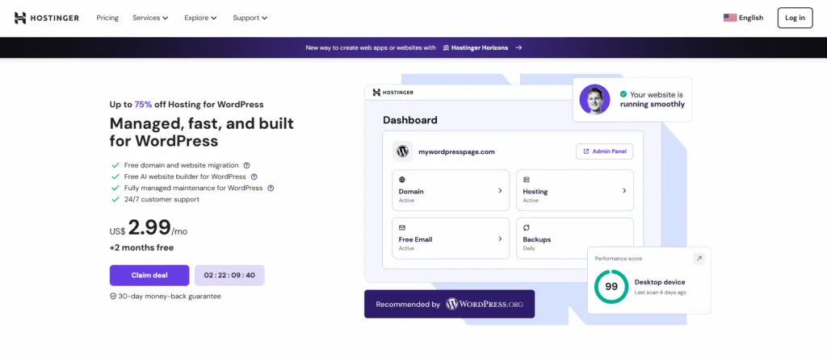Click WordPress logo in Recommended badge
This screenshot has height=357, width=827.
pos(452,304)
